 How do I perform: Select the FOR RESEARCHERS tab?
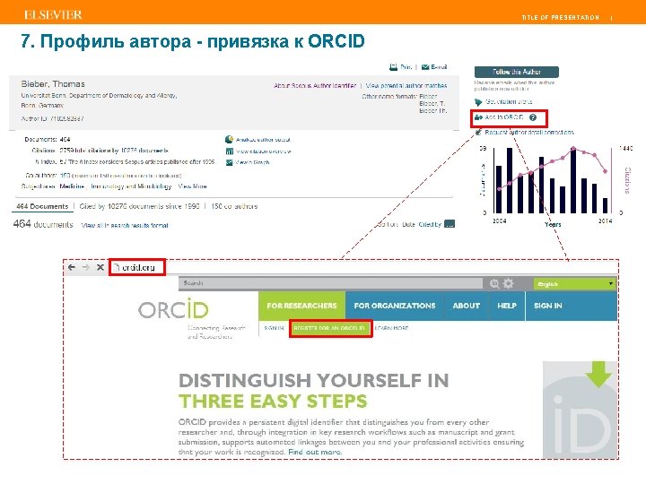[x=301, y=306]
